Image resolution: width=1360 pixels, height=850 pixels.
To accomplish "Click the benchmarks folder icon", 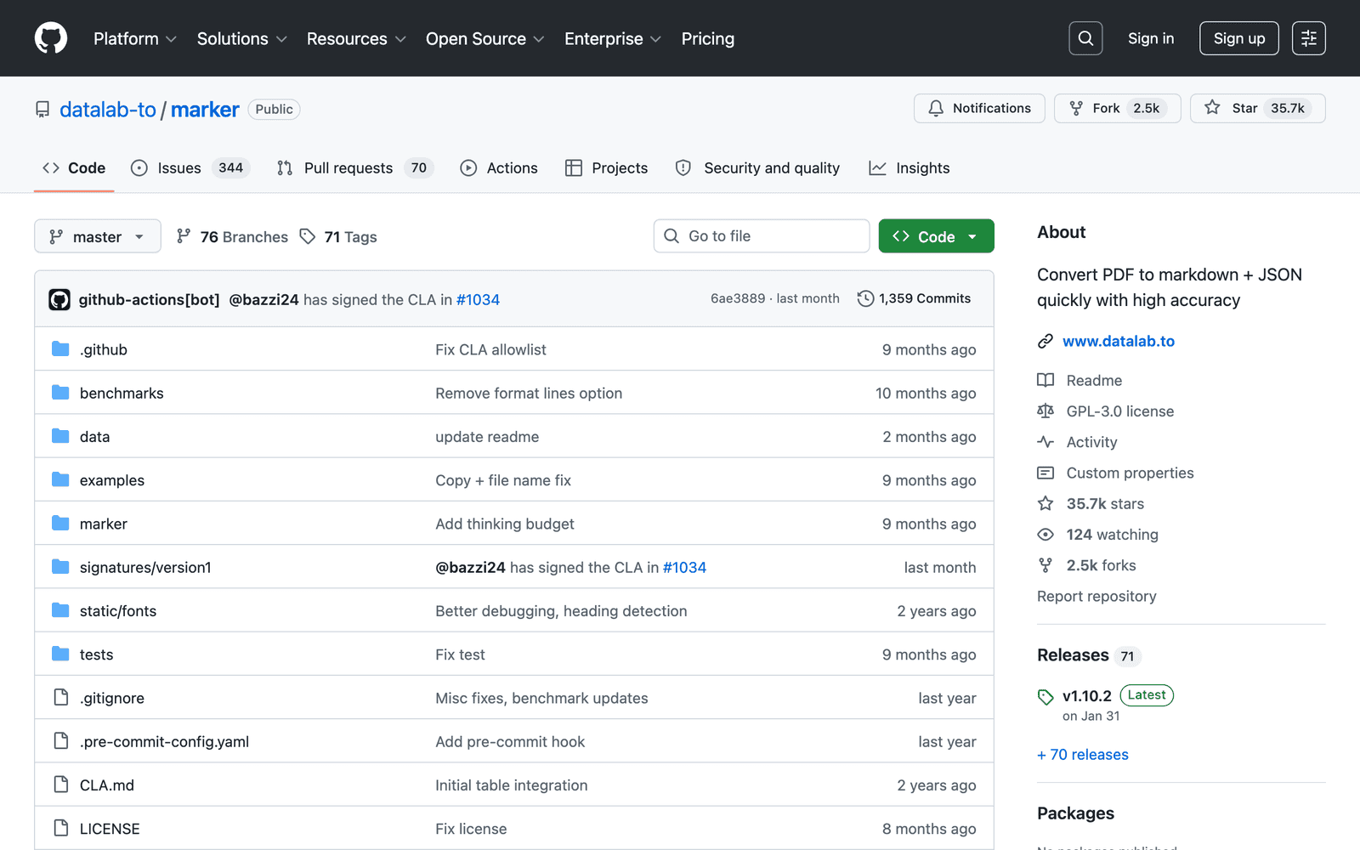I will [x=60, y=392].
